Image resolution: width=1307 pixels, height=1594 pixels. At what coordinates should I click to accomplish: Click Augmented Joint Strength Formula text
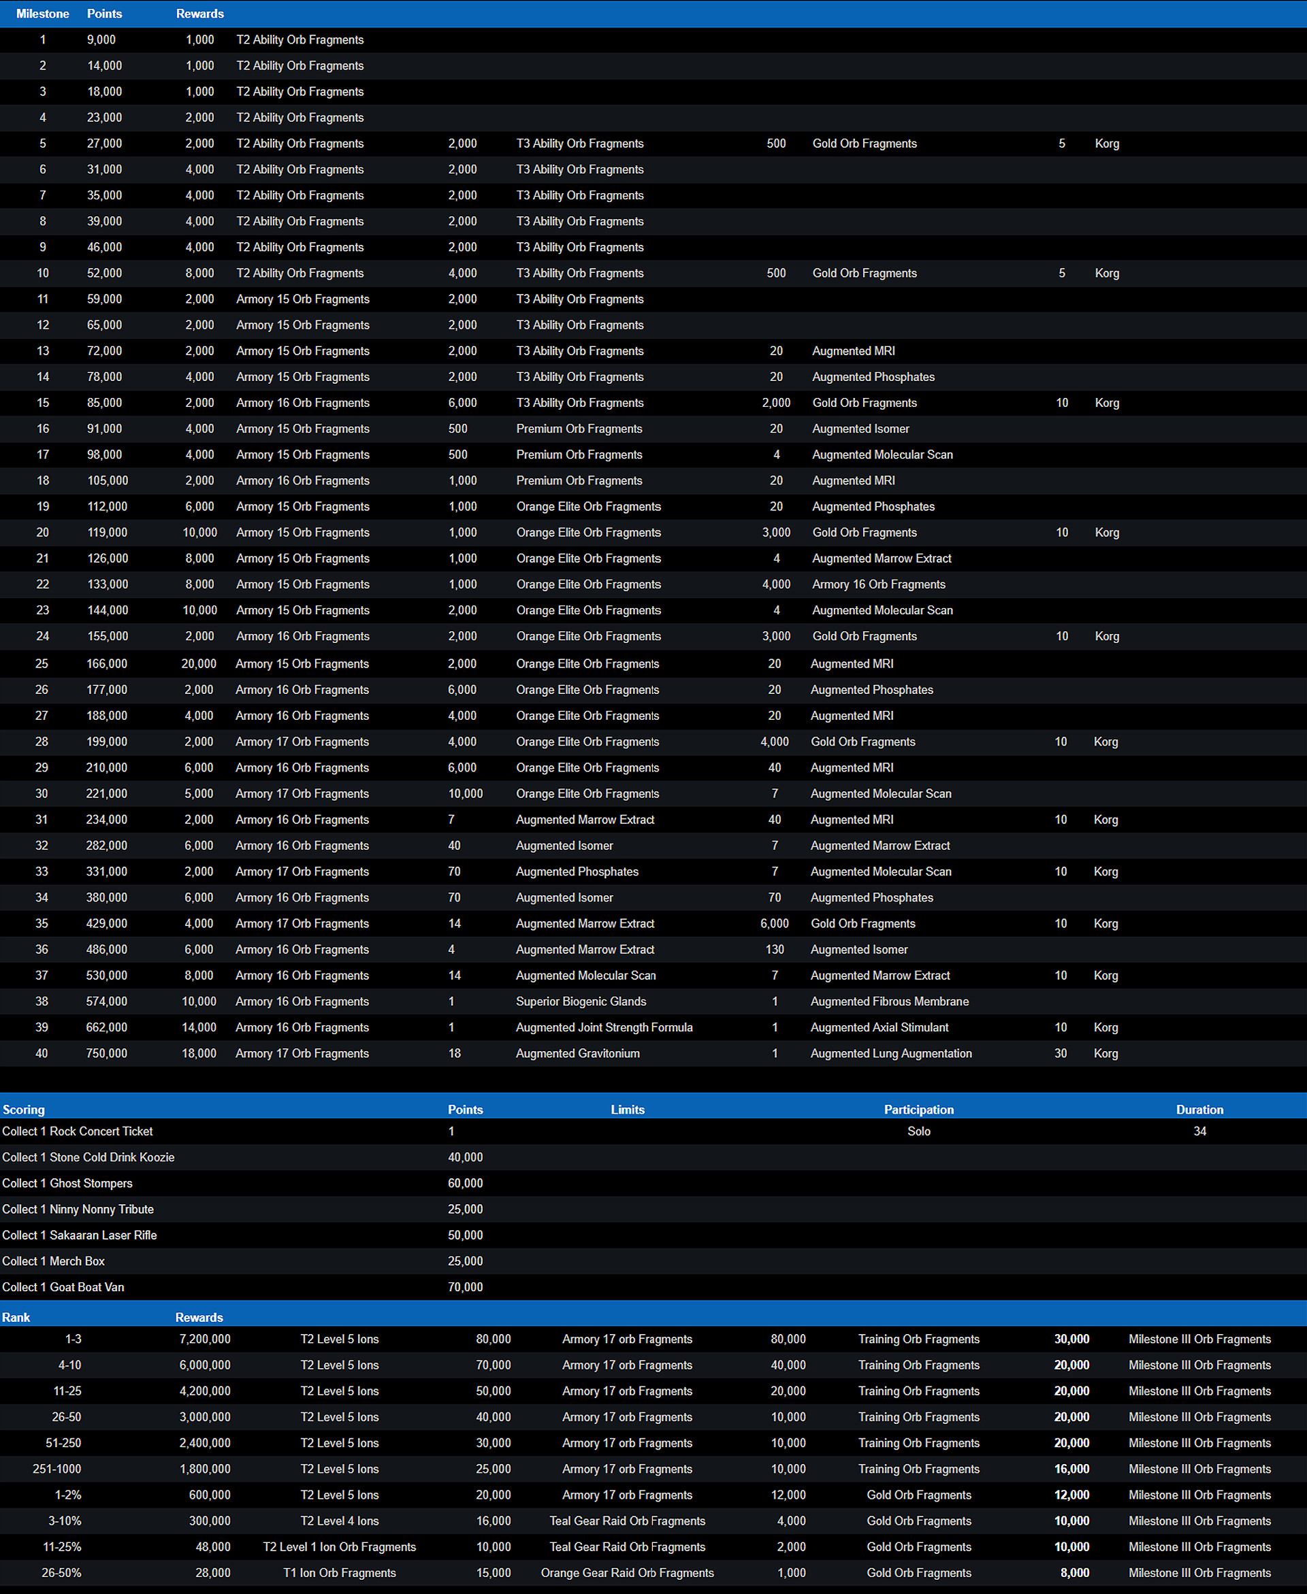604,1027
